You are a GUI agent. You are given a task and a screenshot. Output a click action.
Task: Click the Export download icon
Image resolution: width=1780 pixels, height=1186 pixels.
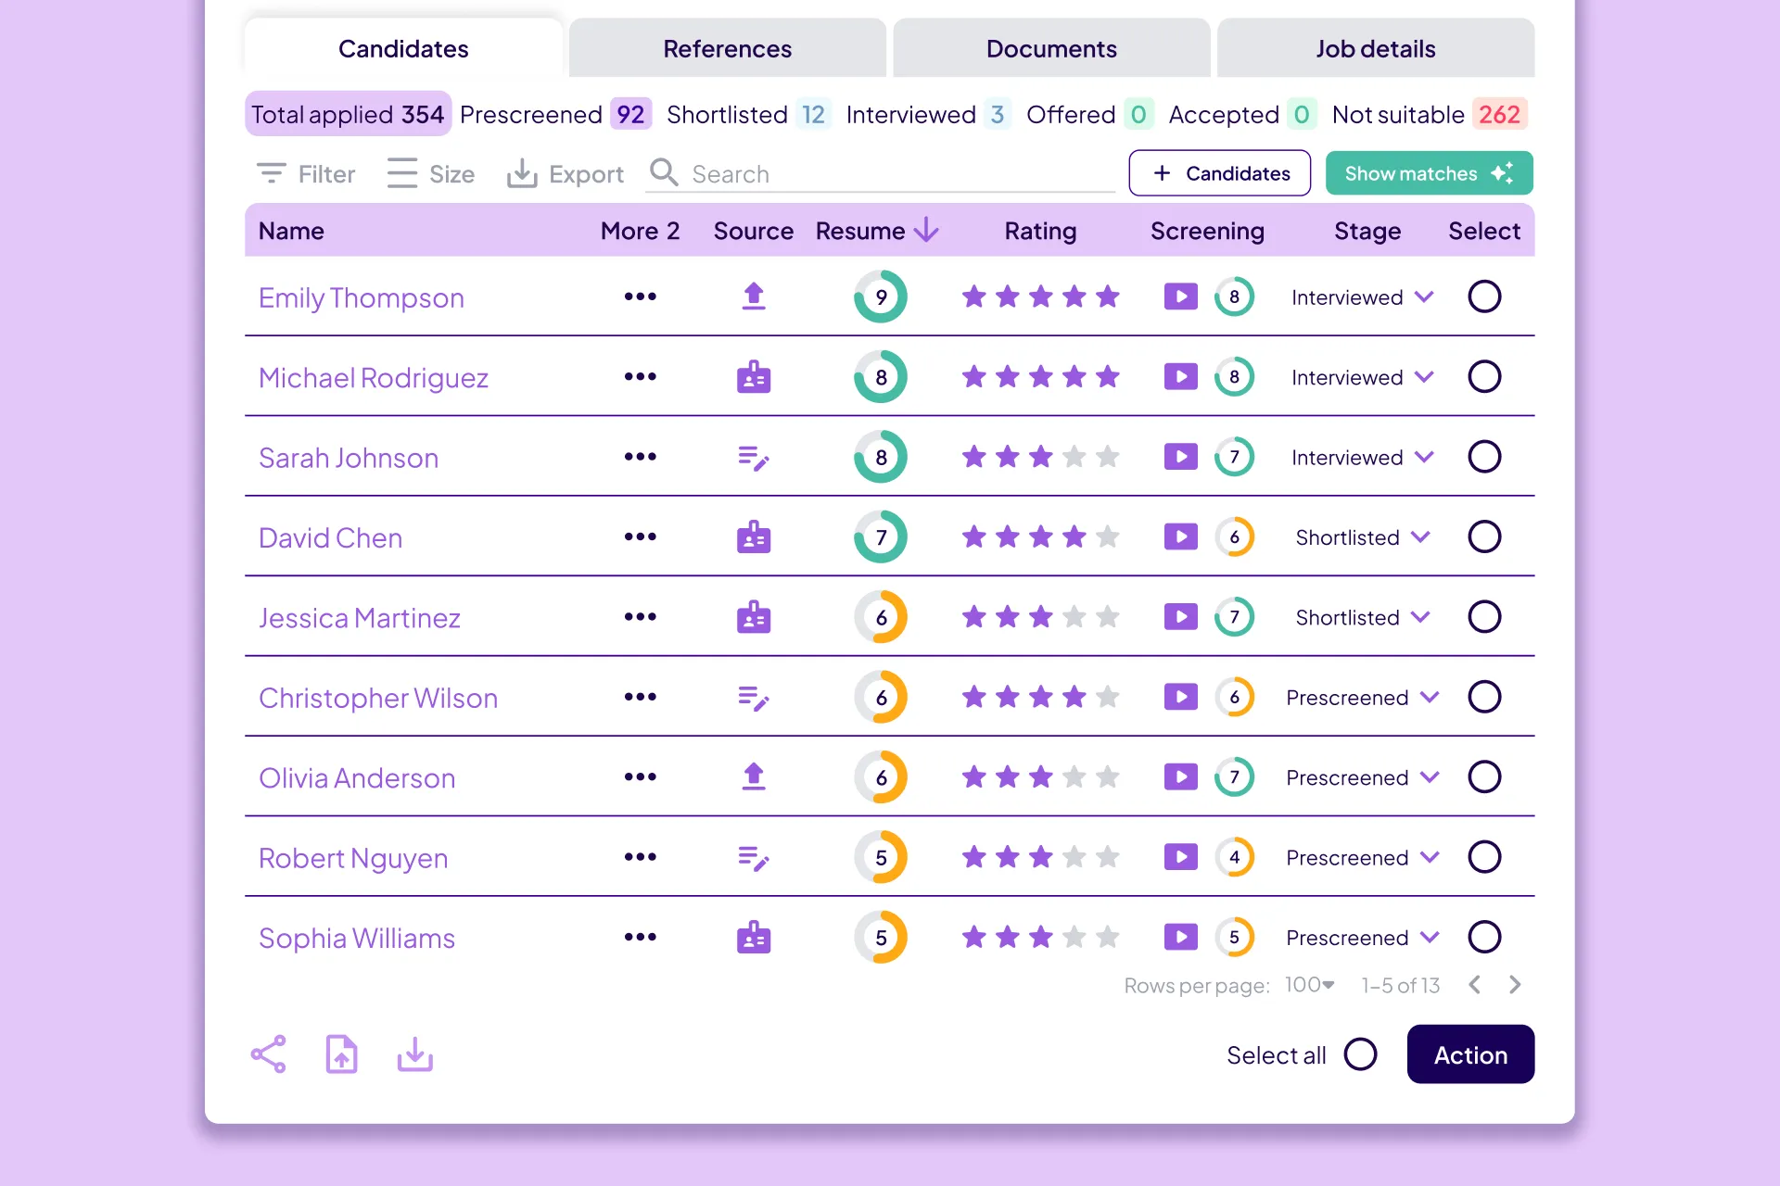click(522, 173)
